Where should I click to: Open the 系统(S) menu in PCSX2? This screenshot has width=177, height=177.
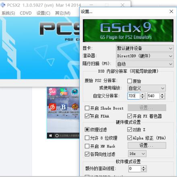8,13
